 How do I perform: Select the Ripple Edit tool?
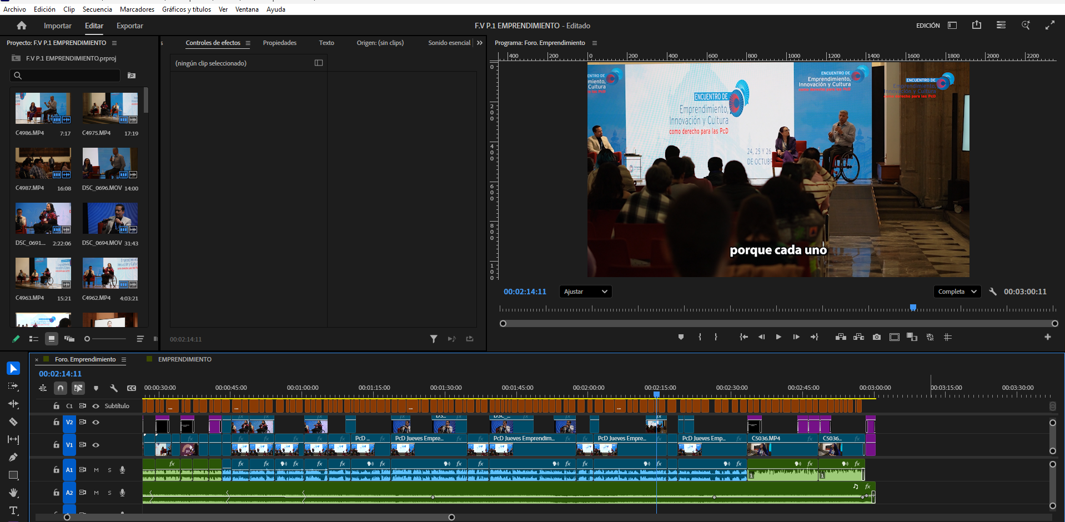click(13, 404)
